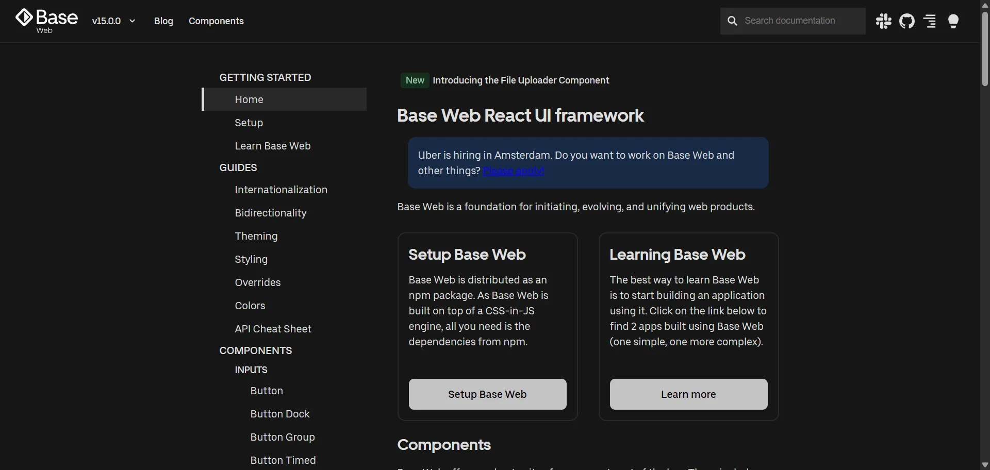Toggle light theme with lightbulb icon
Screen dimensions: 990x470
pos(953,21)
